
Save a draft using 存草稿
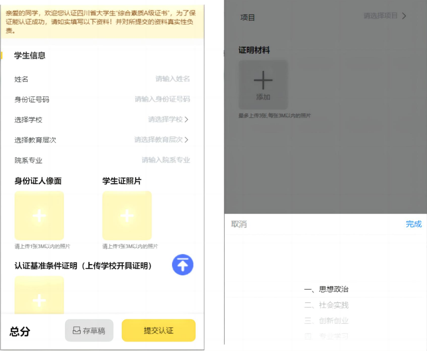[89, 330]
